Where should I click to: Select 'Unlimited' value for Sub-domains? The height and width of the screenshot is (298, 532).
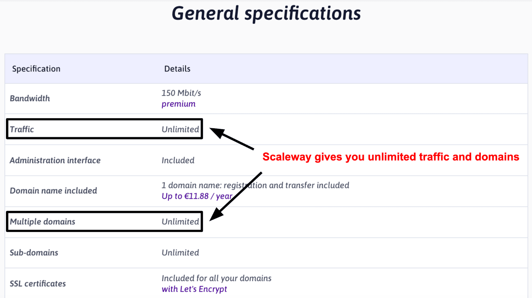[180, 252]
